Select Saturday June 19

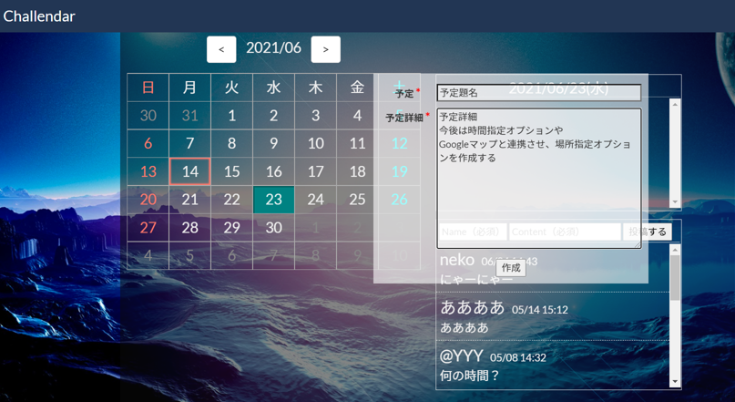coord(399,171)
